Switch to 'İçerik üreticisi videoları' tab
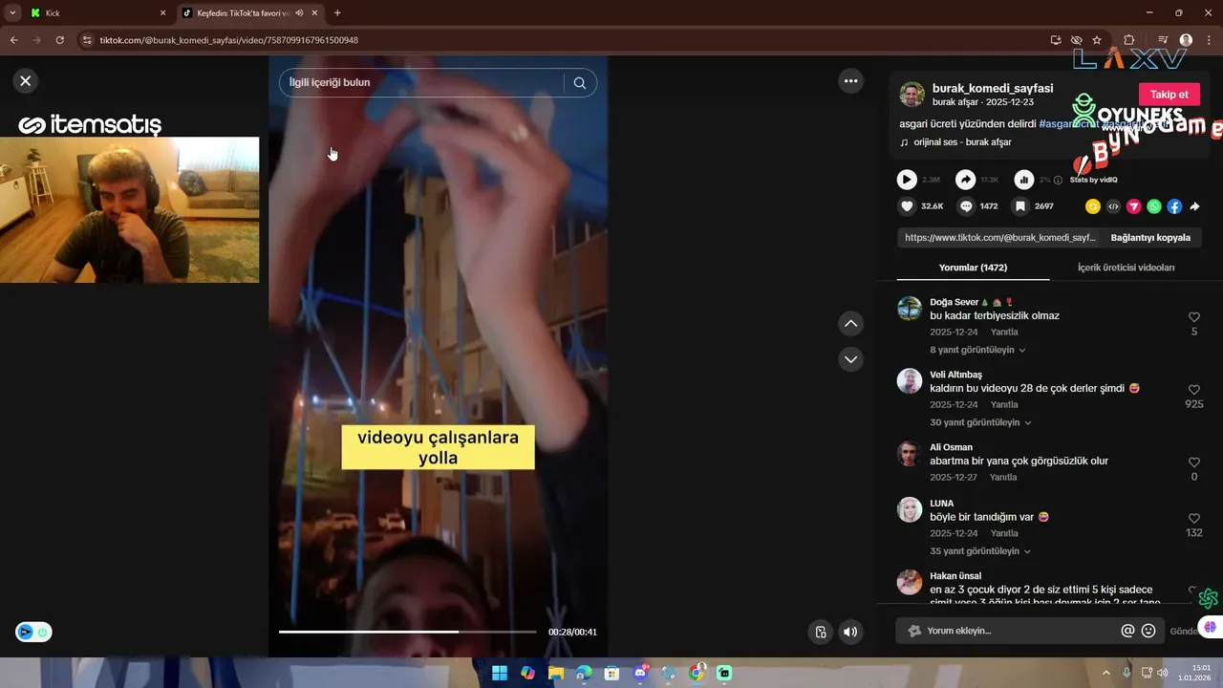The image size is (1223, 688). [1126, 268]
